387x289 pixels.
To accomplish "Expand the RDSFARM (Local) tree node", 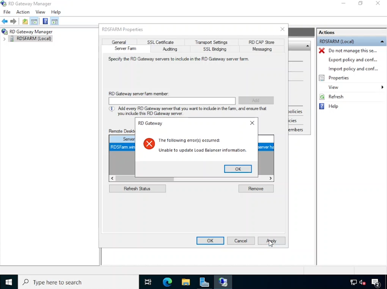I will (x=4, y=38).
